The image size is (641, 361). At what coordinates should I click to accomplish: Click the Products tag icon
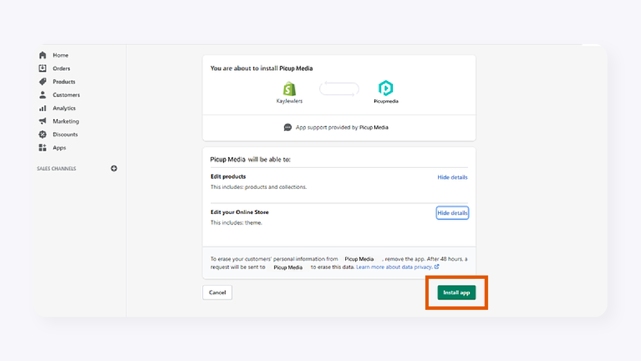[42, 82]
